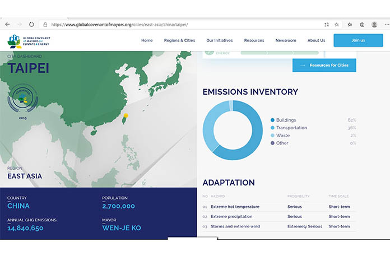390x260 pixels.
Task: Add this page to favorites with the star
Action: click(x=337, y=25)
